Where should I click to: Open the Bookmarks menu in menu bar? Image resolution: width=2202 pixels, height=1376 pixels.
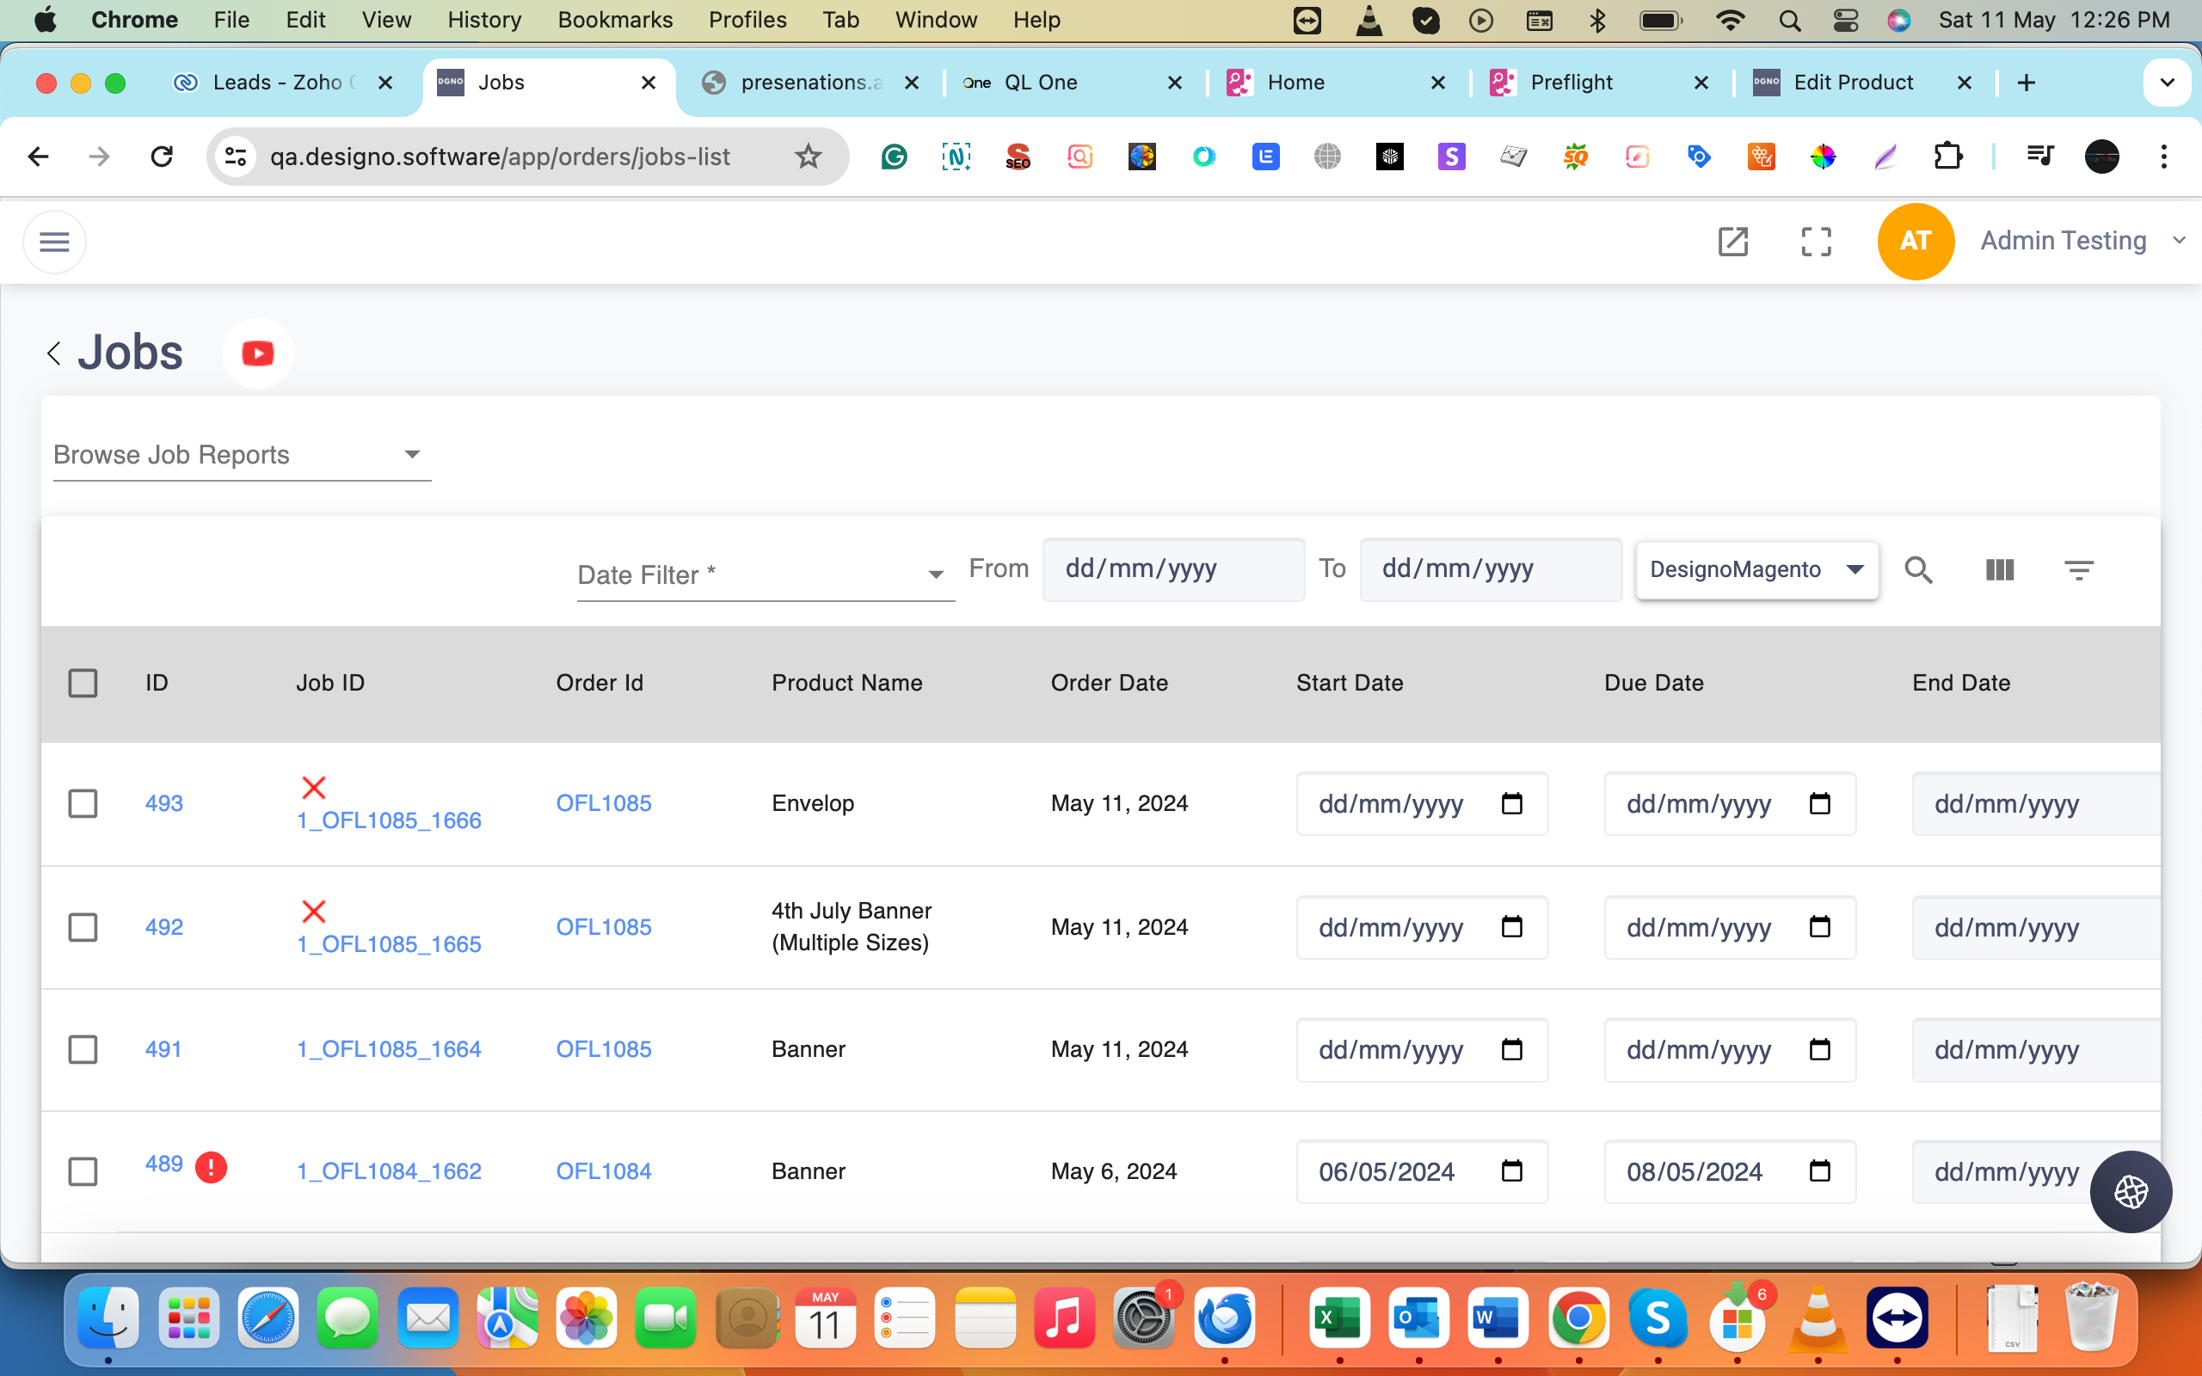click(614, 20)
